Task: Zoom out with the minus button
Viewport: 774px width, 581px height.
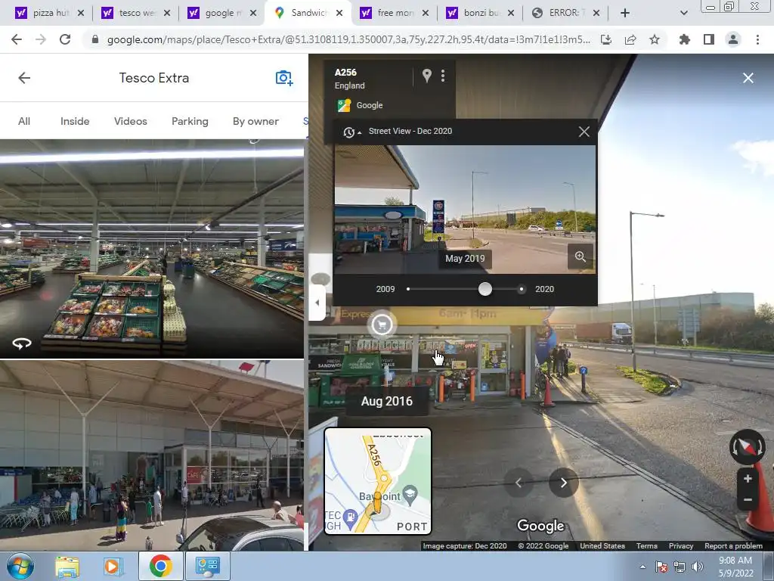Action: pyautogui.click(x=748, y=500)
